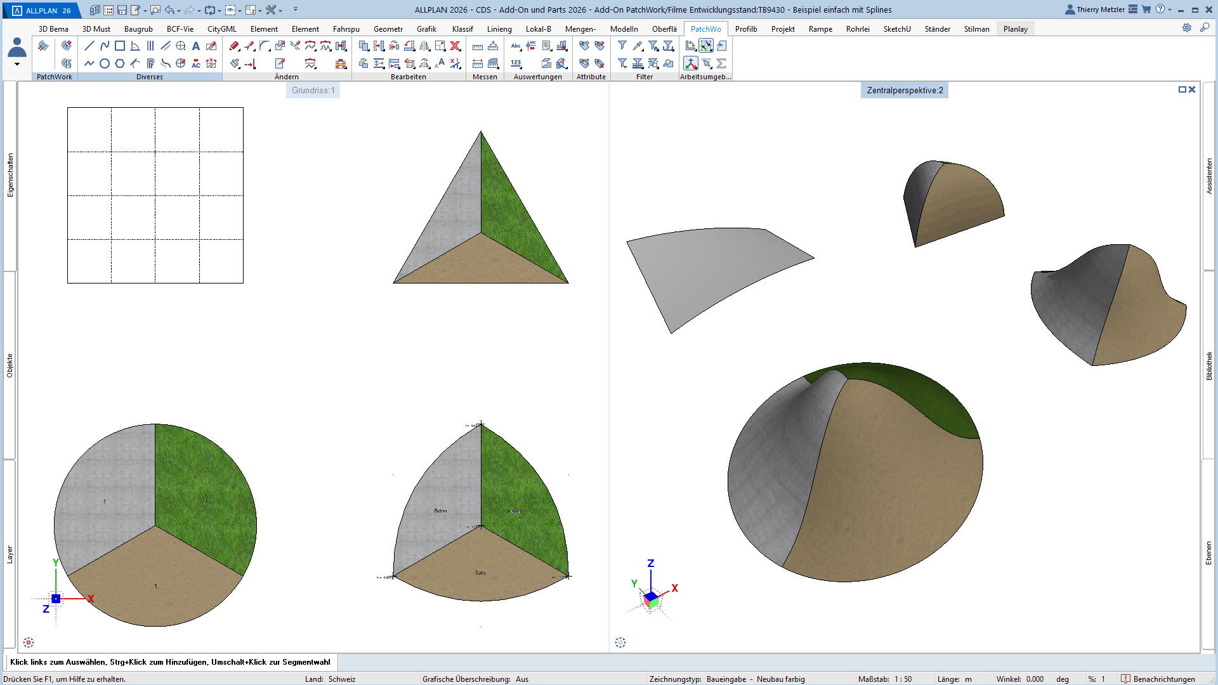This screenshot has height=685, width=1218.
Task: Select the Line drawing tool
Action: [x=89, y=46]
